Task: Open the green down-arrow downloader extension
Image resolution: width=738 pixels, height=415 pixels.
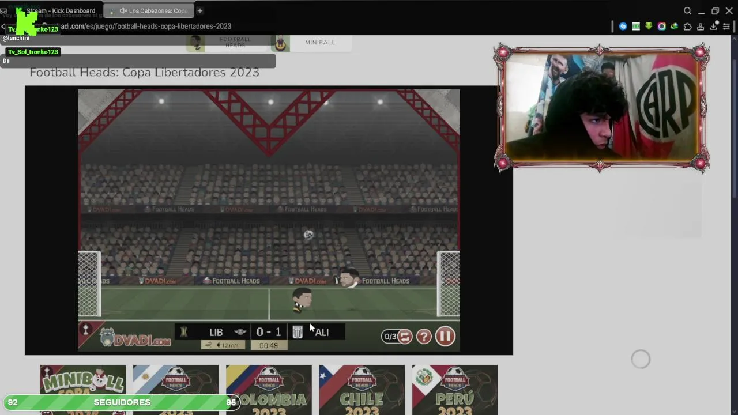Action: pos(649,26)
